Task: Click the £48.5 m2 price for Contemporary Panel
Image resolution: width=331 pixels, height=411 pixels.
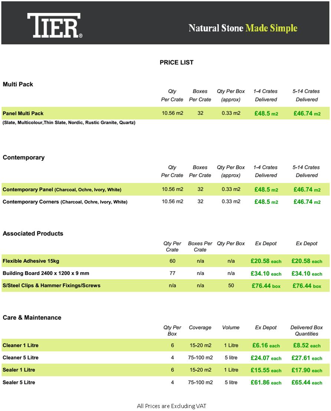Action: (266, 189)
